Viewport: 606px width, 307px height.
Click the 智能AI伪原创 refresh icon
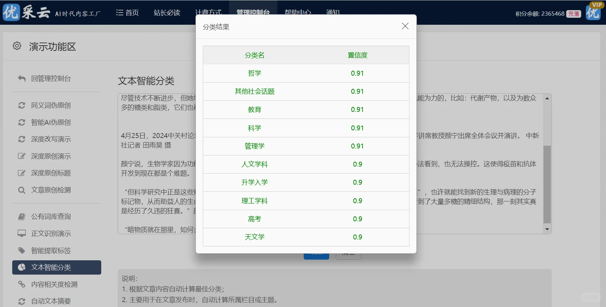tap(22, 122)
